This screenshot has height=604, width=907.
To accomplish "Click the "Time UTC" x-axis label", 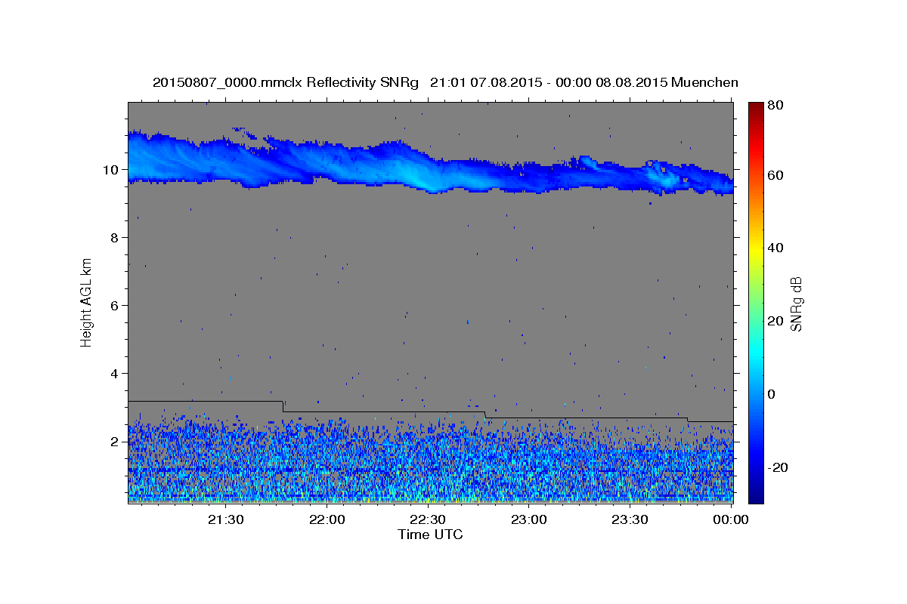I will 430,535.
